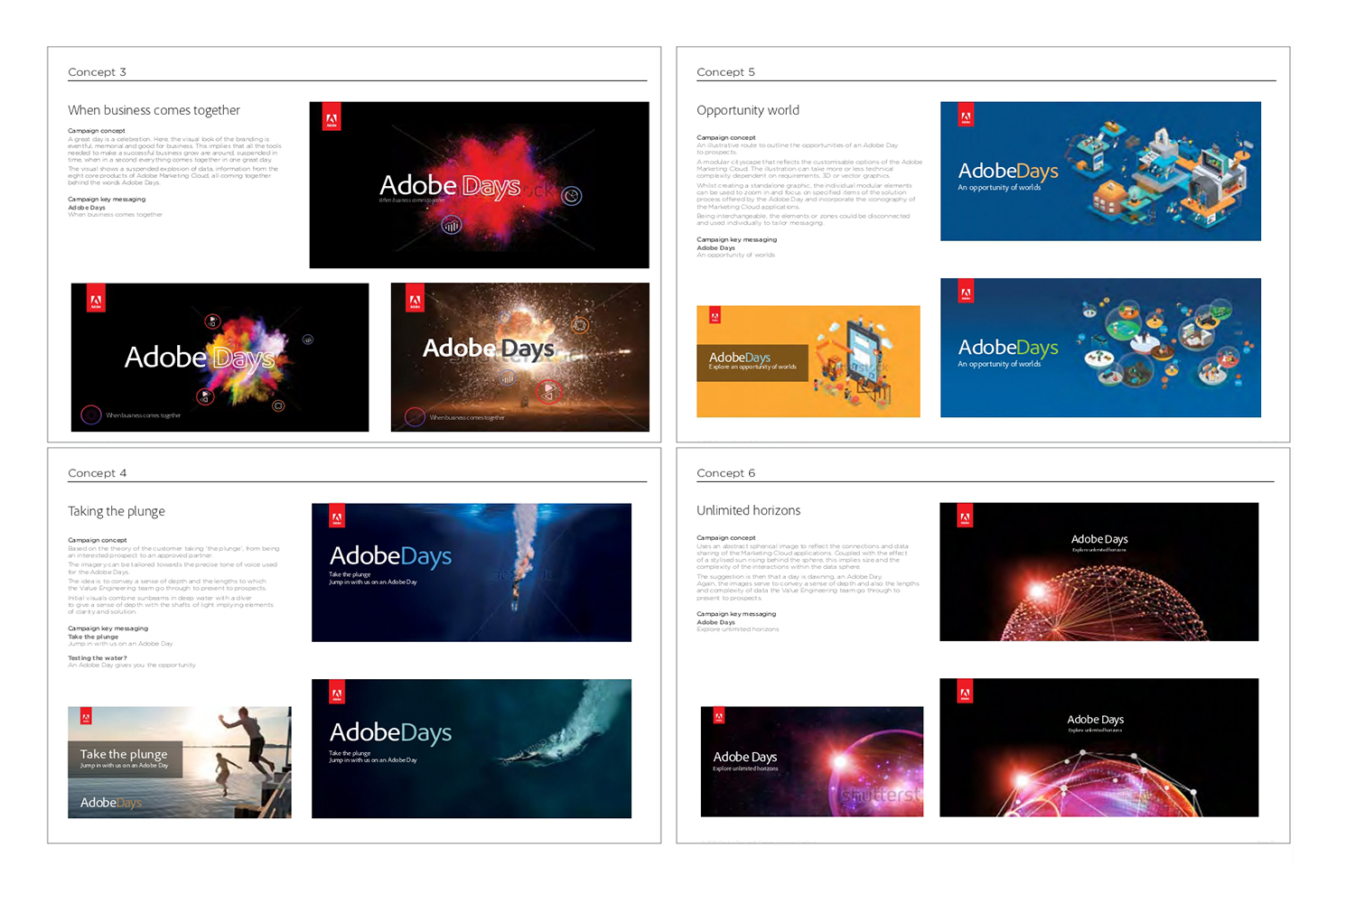Click 'An opportunity of worlds' tagline on the cityscape image
The image size is (1355, 903).
999,188
